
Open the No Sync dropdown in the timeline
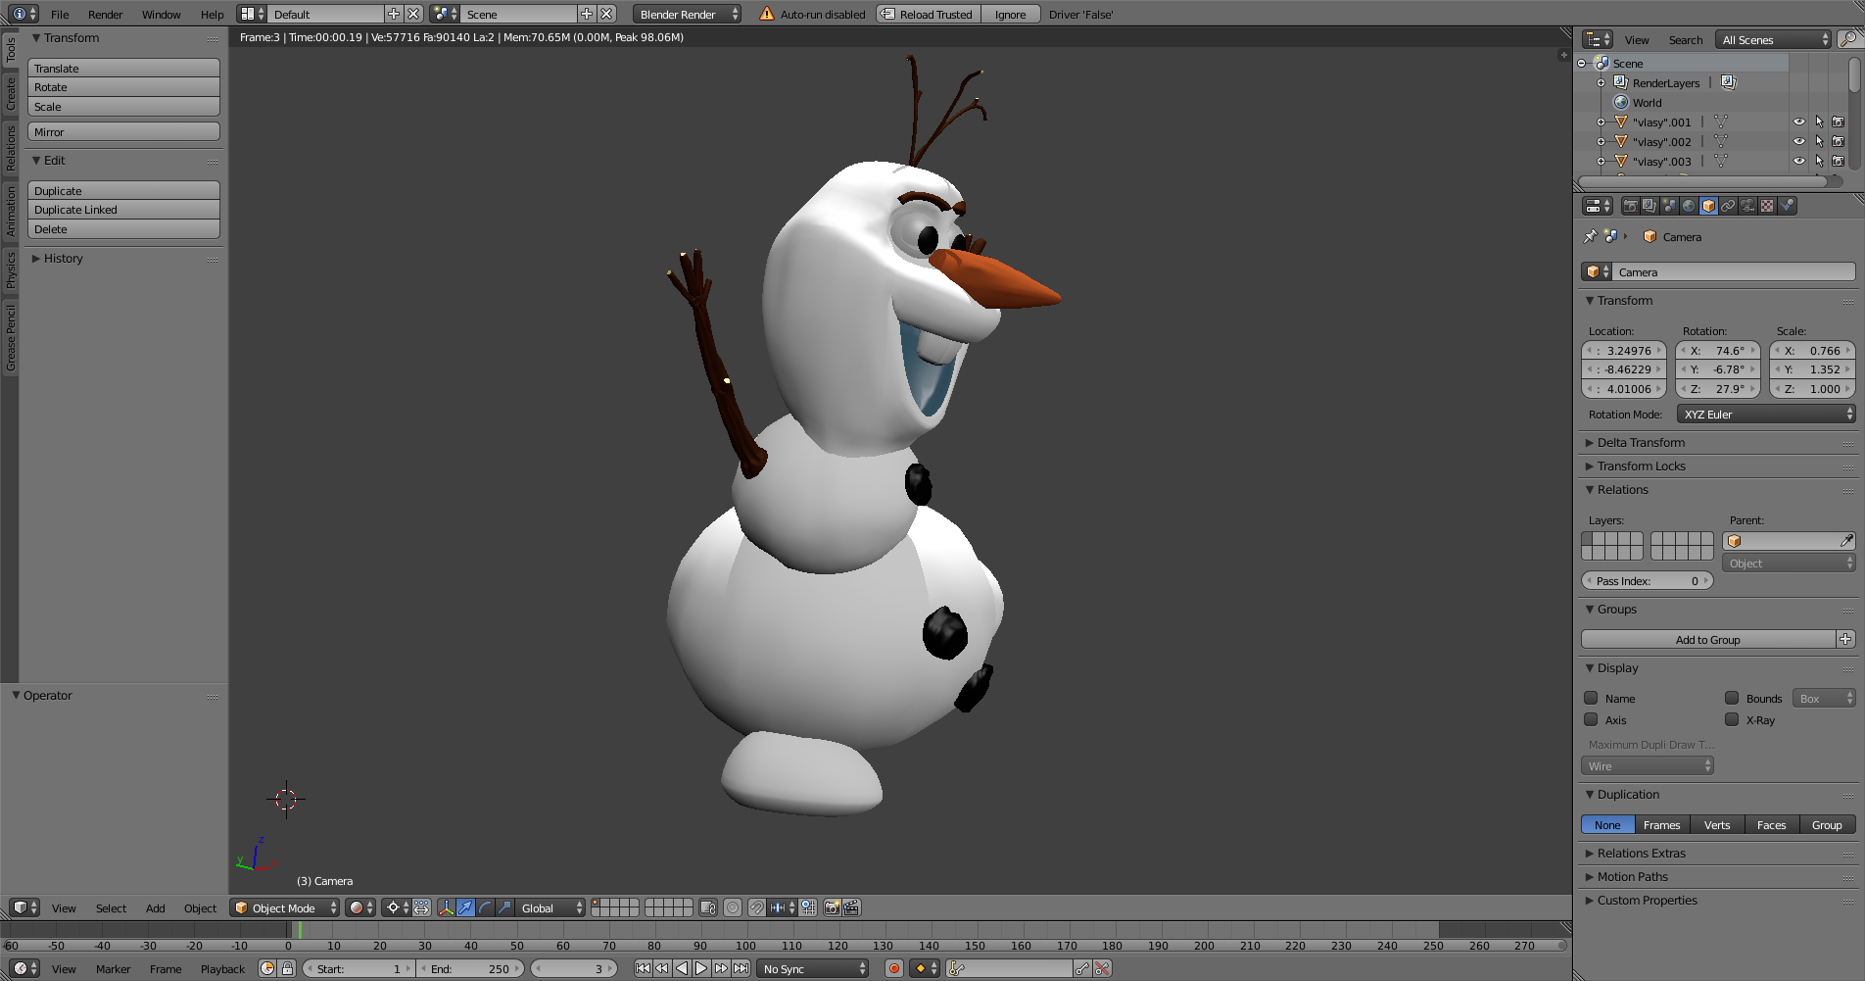(812, 968)
